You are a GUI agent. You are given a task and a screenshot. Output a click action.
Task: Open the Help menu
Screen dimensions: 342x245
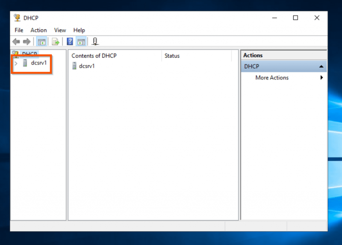coord(79,30)
